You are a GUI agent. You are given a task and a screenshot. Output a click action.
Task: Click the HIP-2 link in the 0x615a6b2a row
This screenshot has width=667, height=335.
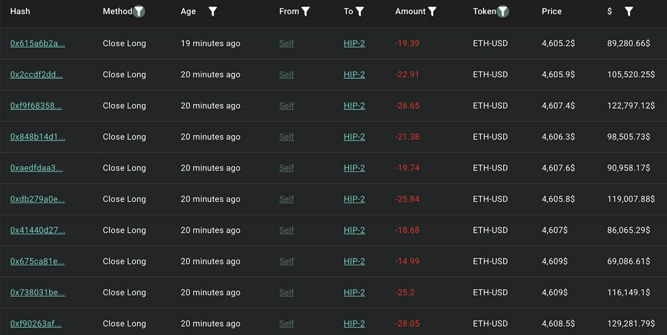[x=355, y=43]
